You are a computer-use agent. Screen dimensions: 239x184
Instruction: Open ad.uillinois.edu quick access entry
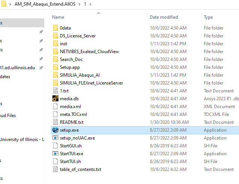click(17, 68)
